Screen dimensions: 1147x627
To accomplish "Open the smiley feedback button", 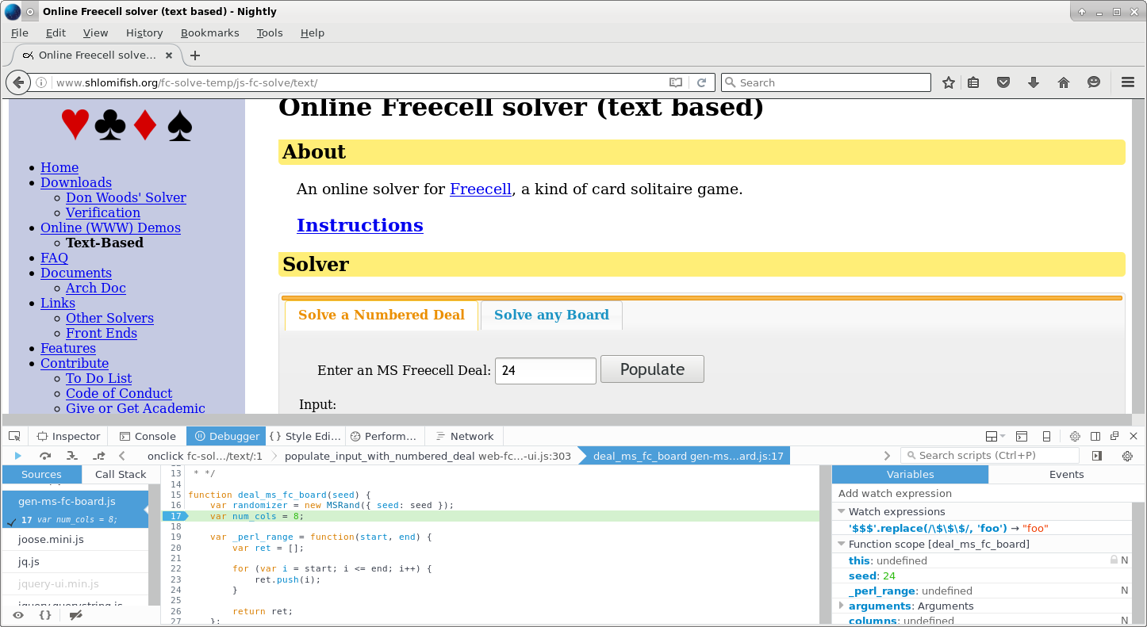I will tap(1093, 82).
